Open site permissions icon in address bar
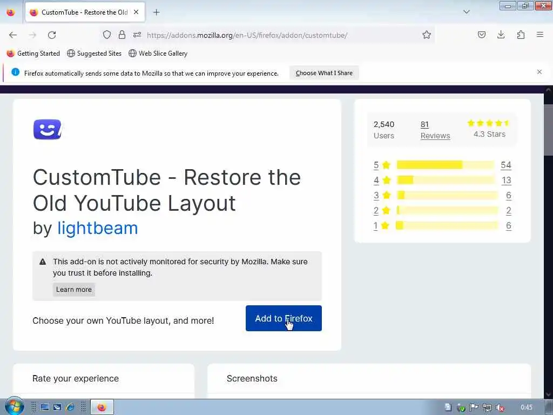 pyautogui.click(x=137, y=35)
